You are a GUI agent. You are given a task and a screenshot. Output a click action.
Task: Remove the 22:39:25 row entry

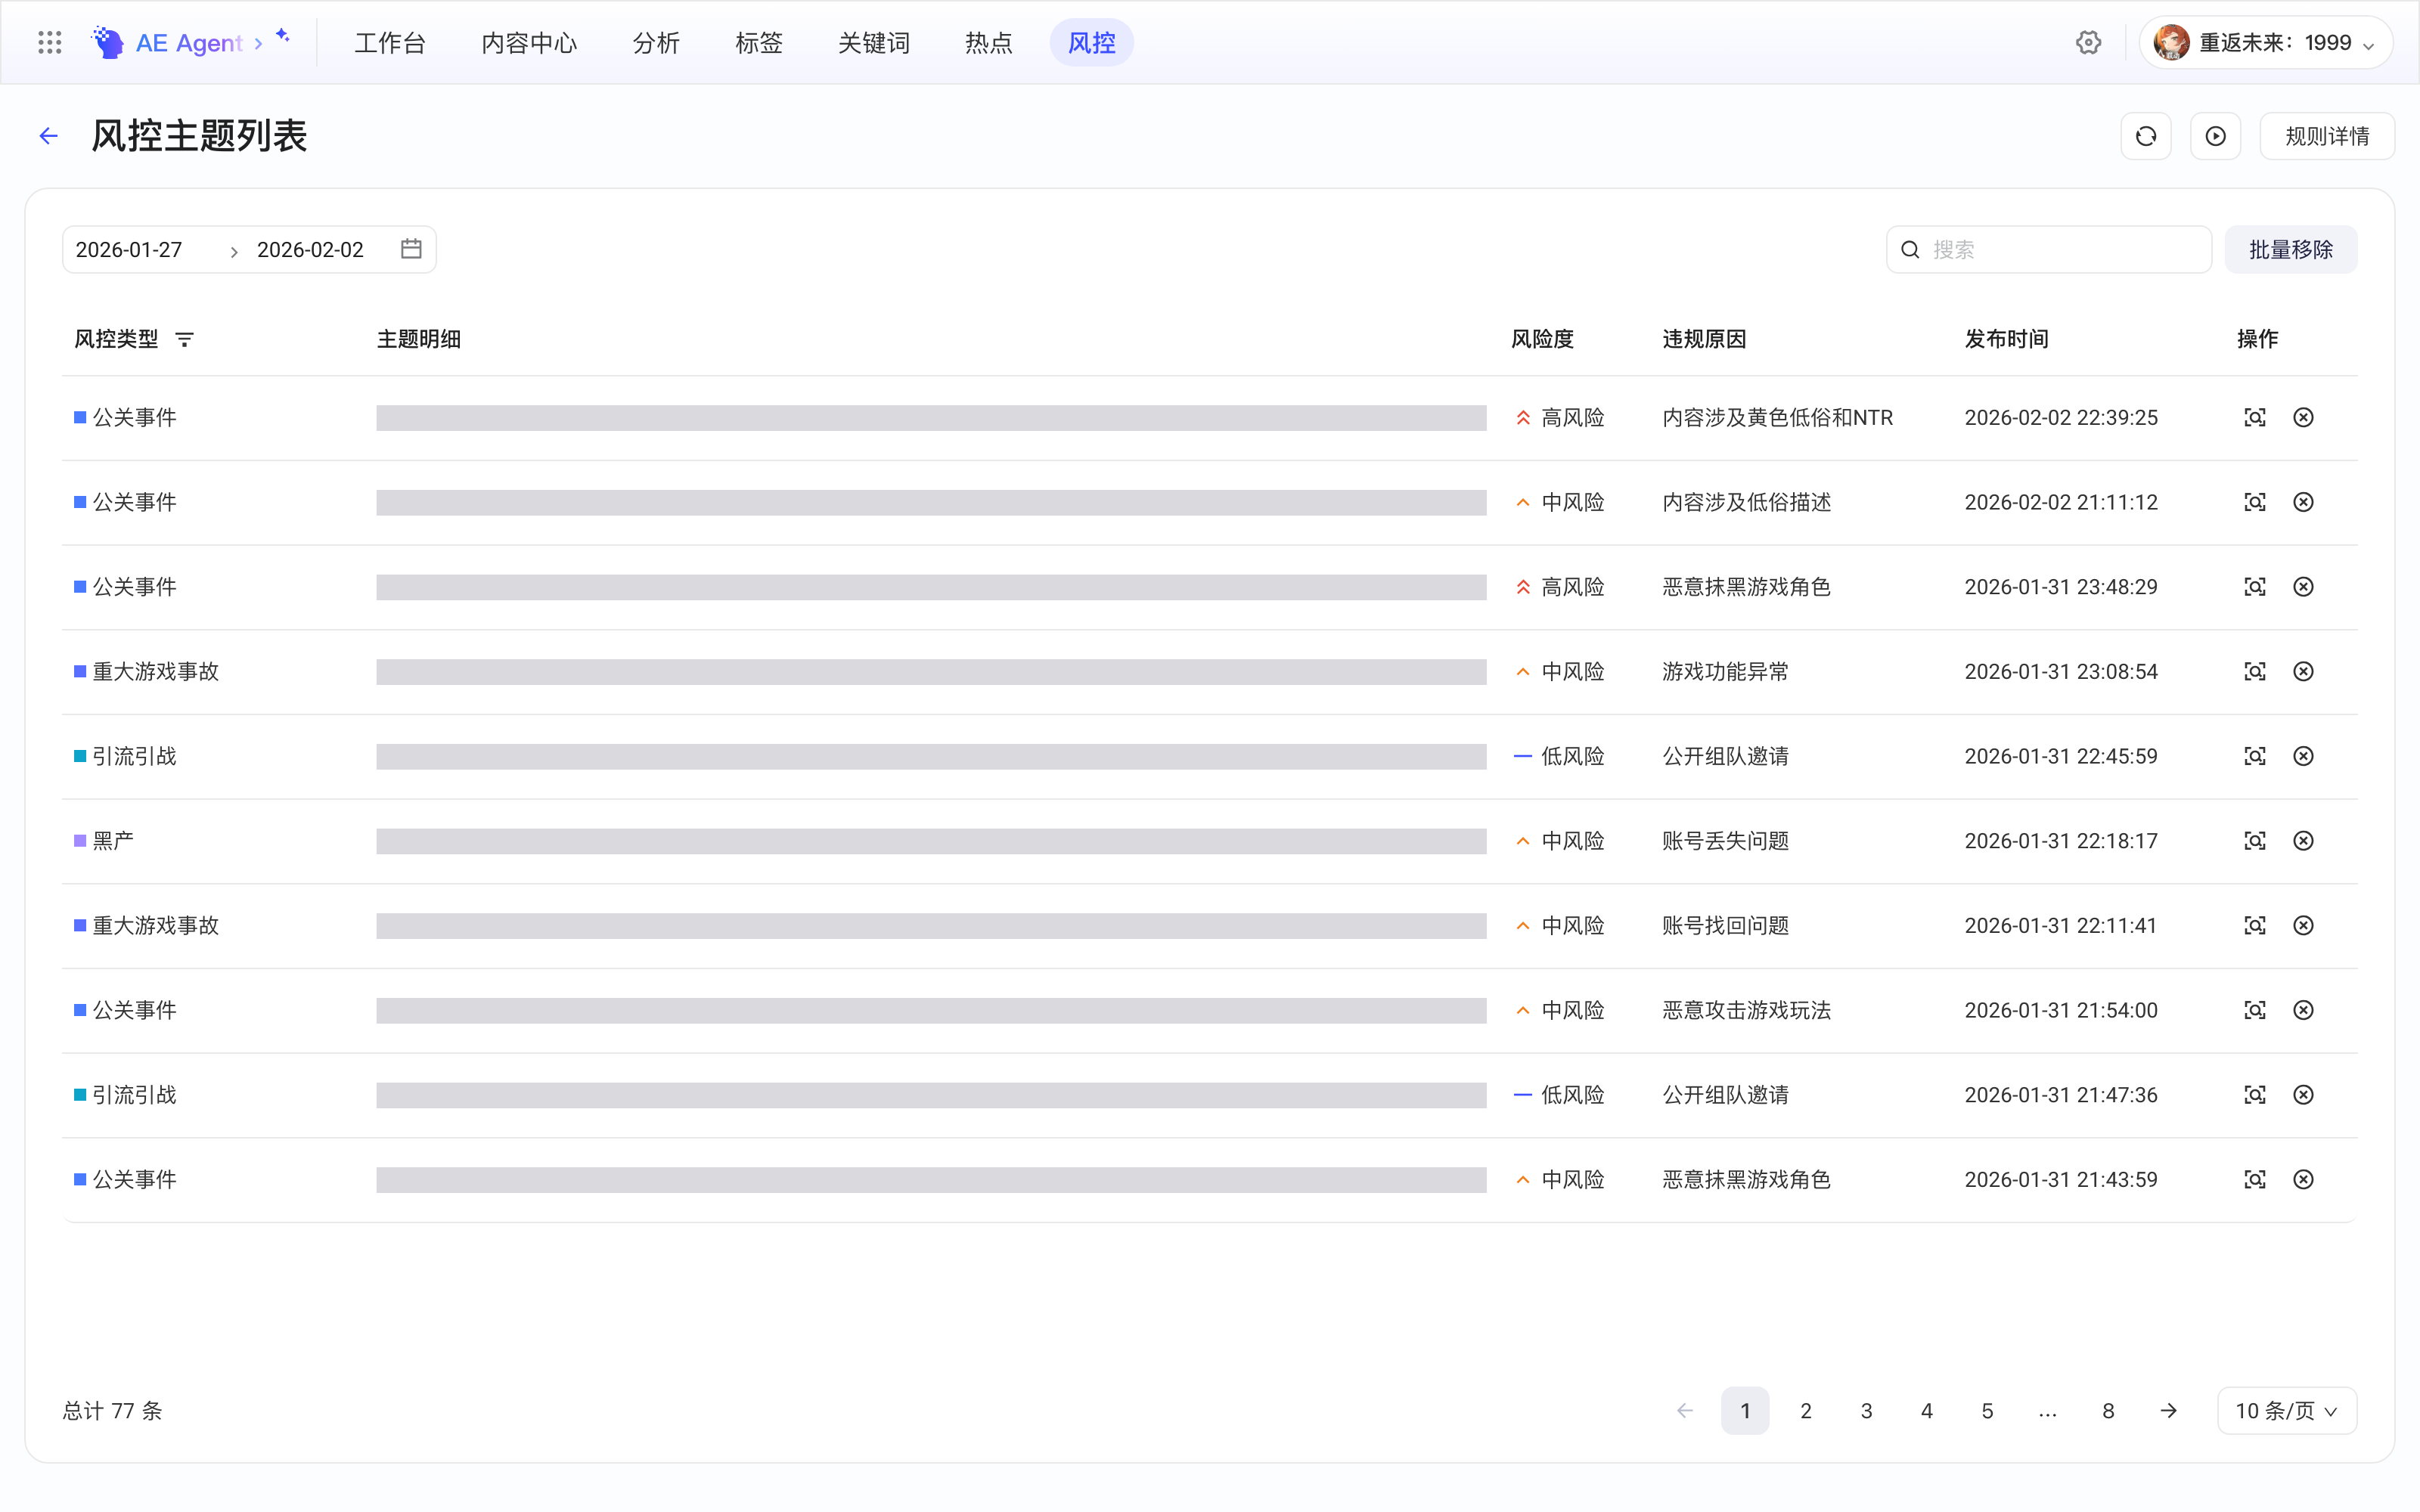tap(2303, 418)
